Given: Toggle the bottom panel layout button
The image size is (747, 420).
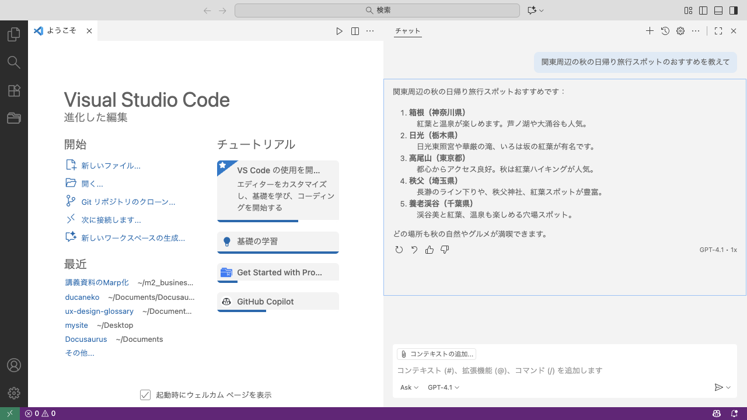Looking at the screenshot, I should pyautogui.click(x=718, y=10).
